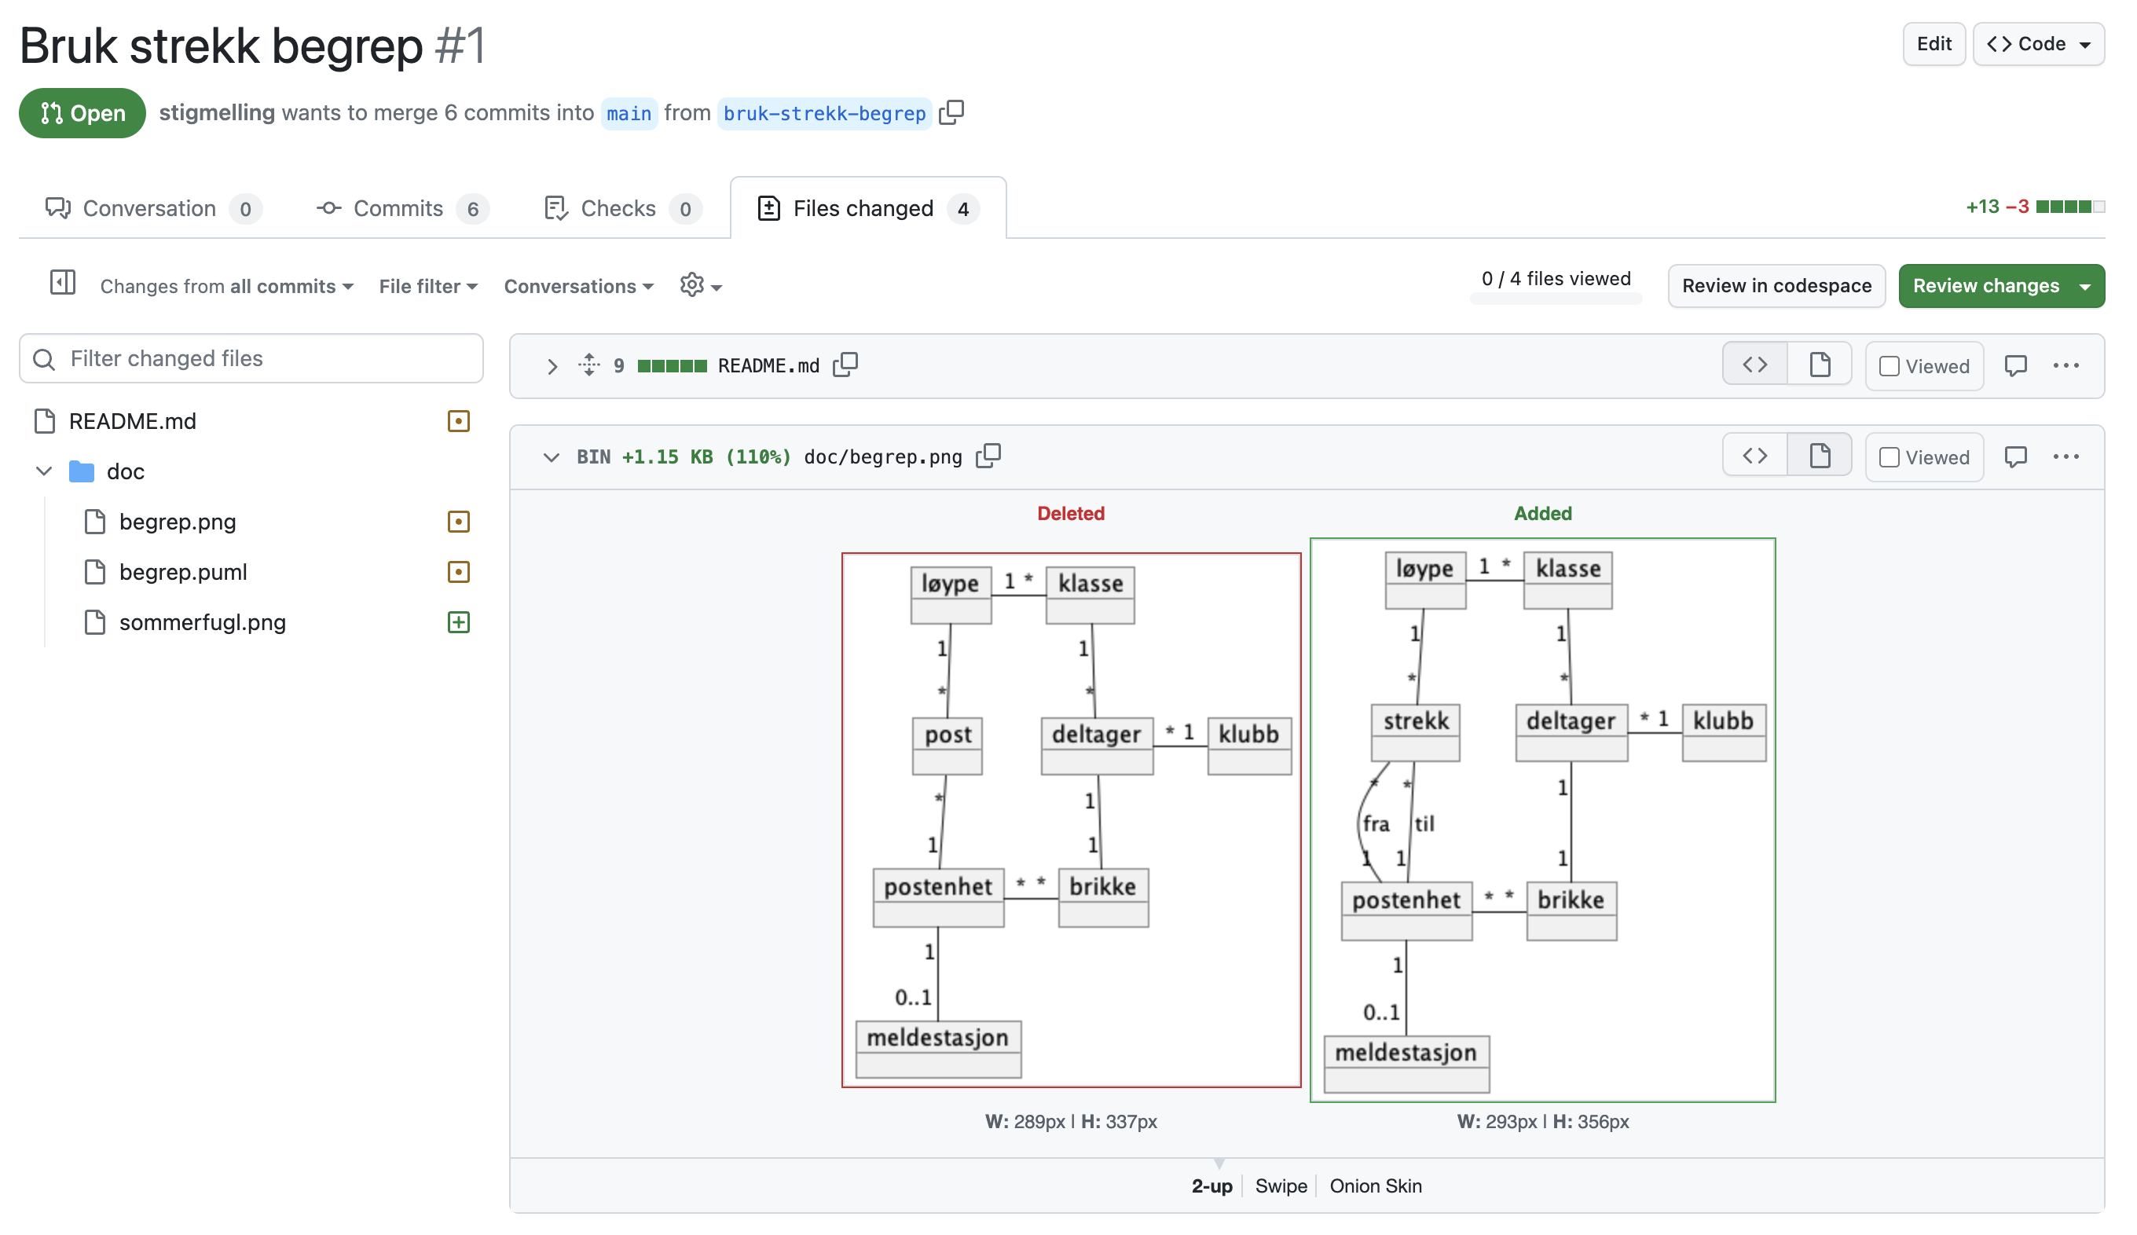Click the Edit title button

[x=1933, y=44]
